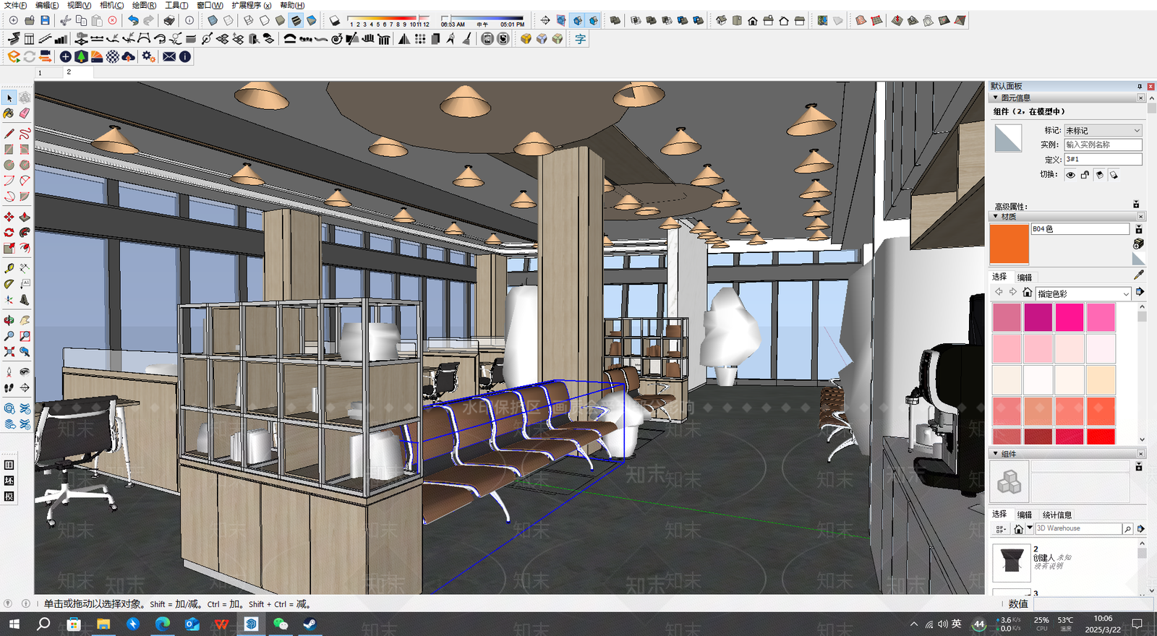
Task: Select the arrow Select tool
Action: pyautogui.click(x=9, y=98)
